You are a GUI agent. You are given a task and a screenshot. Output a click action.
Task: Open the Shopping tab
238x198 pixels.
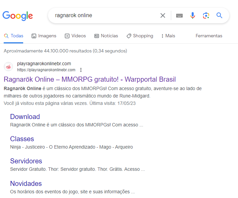point(140,36)
